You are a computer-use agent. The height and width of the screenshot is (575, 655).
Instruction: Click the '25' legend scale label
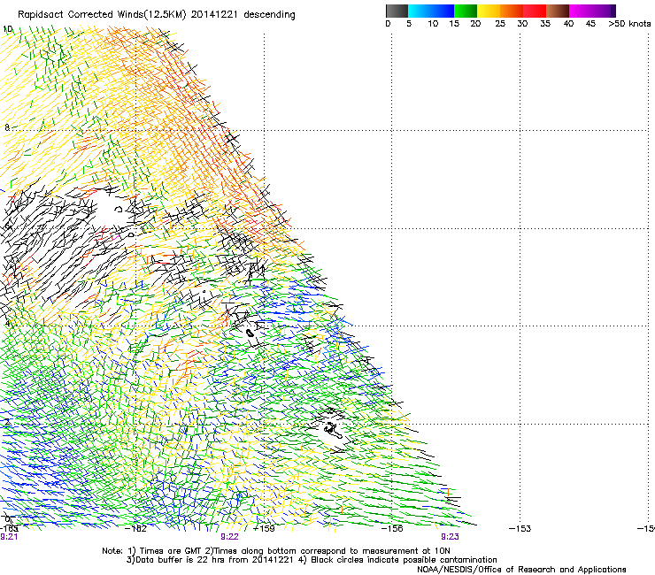pos(500,24)
